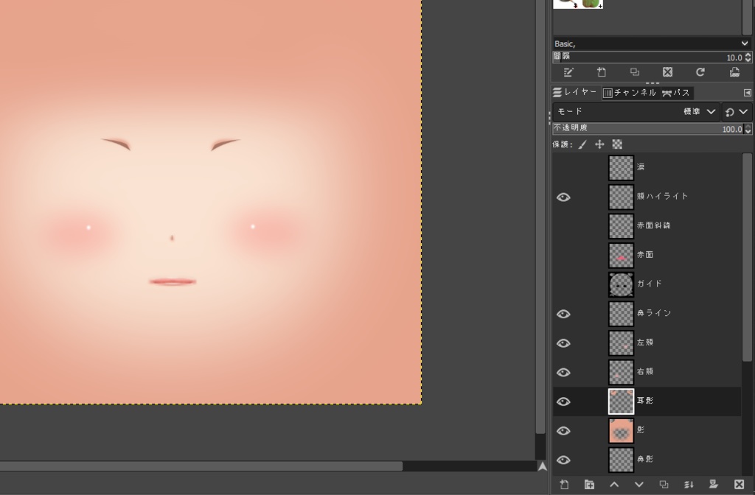Screen dimensions: 755x495
Task: Lower the 耳影 layer one step
Action: [x=639, y=485]
